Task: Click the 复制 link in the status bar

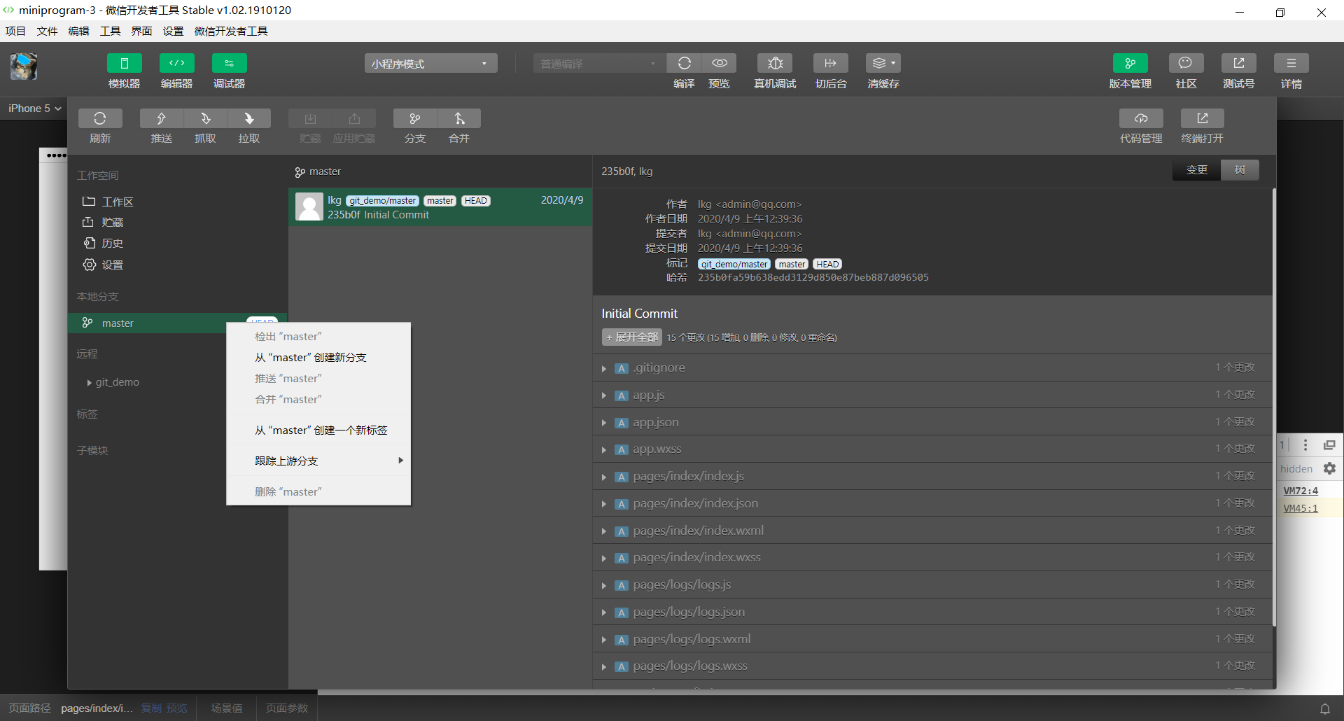Action: (151, 708)
